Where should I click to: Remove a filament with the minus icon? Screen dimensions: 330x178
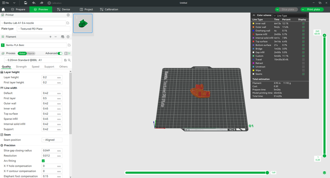coord(56,37)
